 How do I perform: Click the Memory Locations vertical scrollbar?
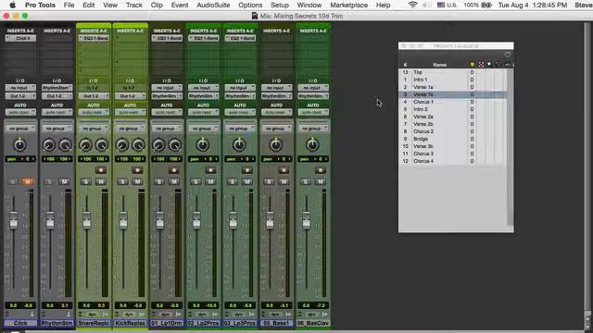510,147
